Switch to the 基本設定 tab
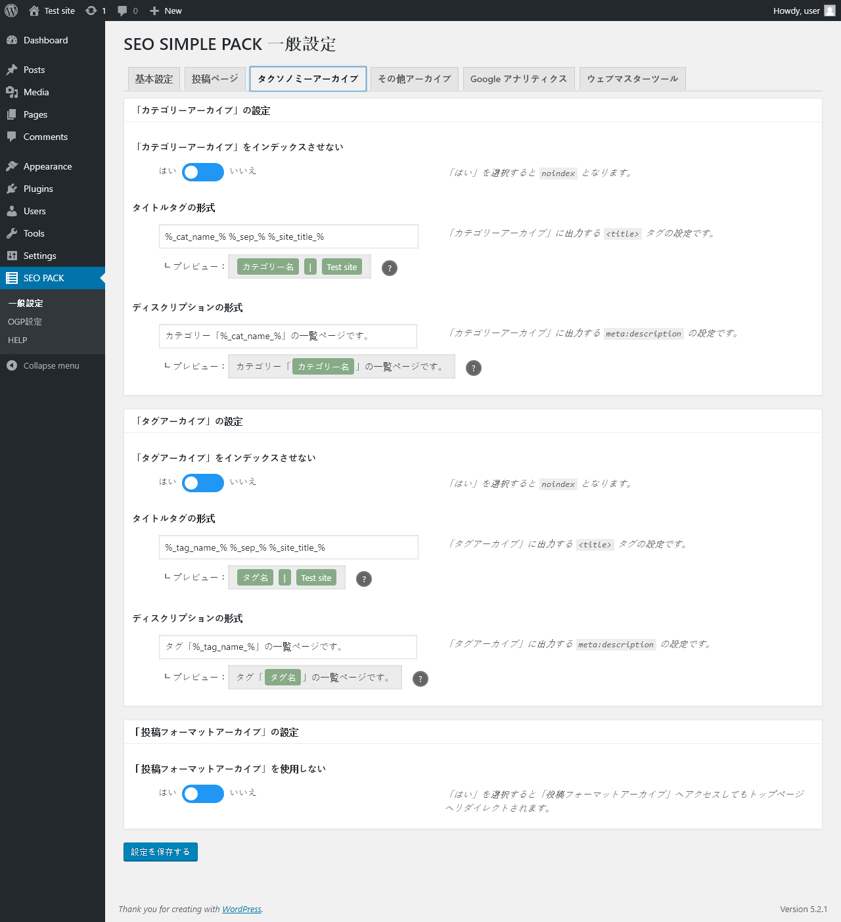 [154, 79]
